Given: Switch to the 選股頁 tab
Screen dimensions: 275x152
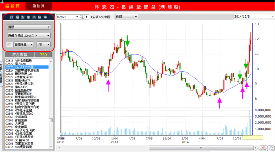Looking at the screenshot, I should (13, 6).
